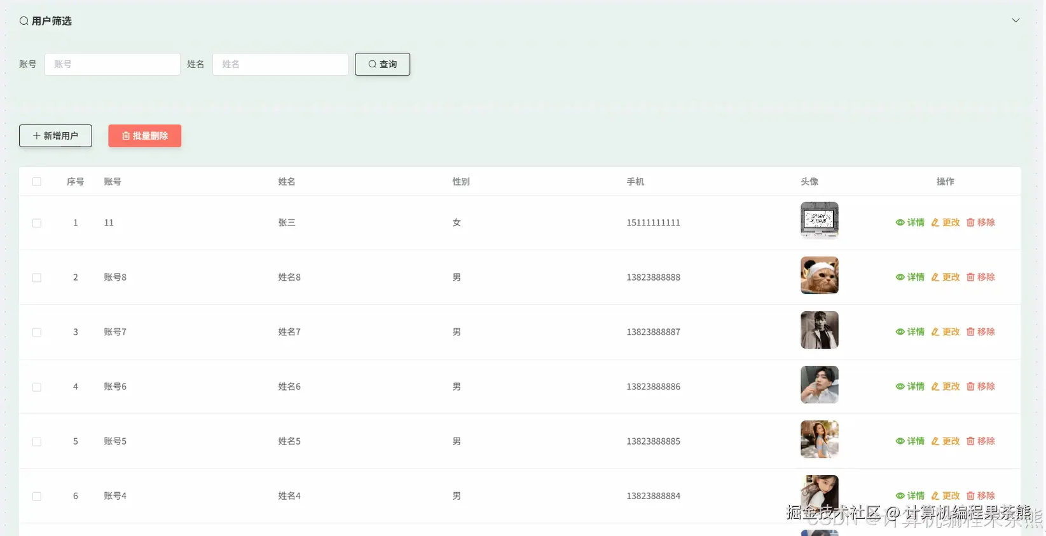Check the checkbox for row 张三
The image size is (1046, 536).
pyautogui.click(x=37, y=223)
